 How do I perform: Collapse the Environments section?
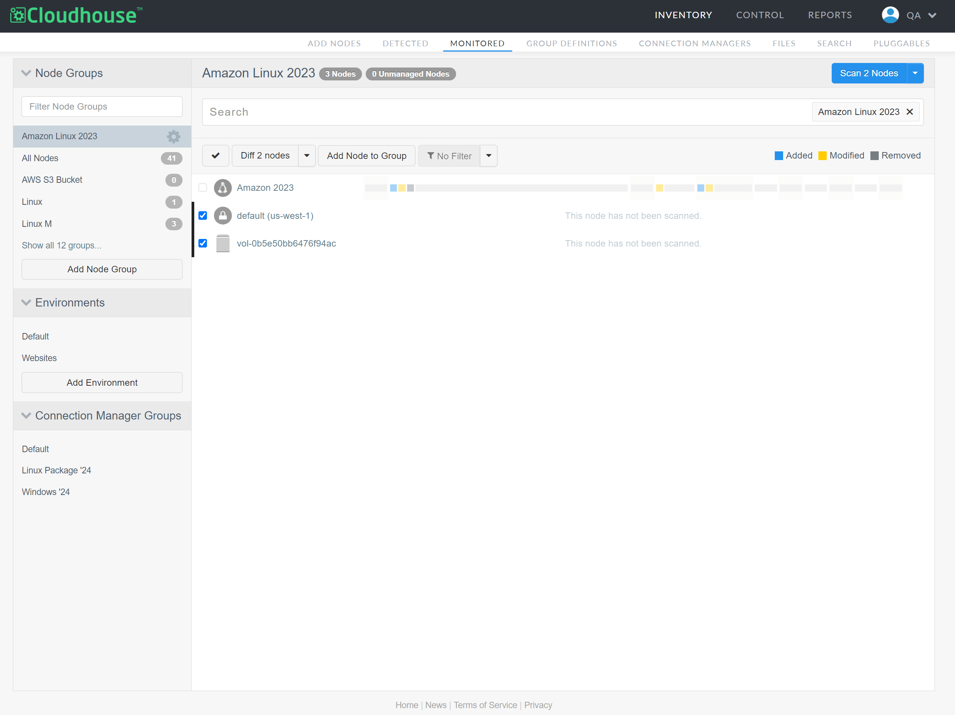tap(26, 302)
